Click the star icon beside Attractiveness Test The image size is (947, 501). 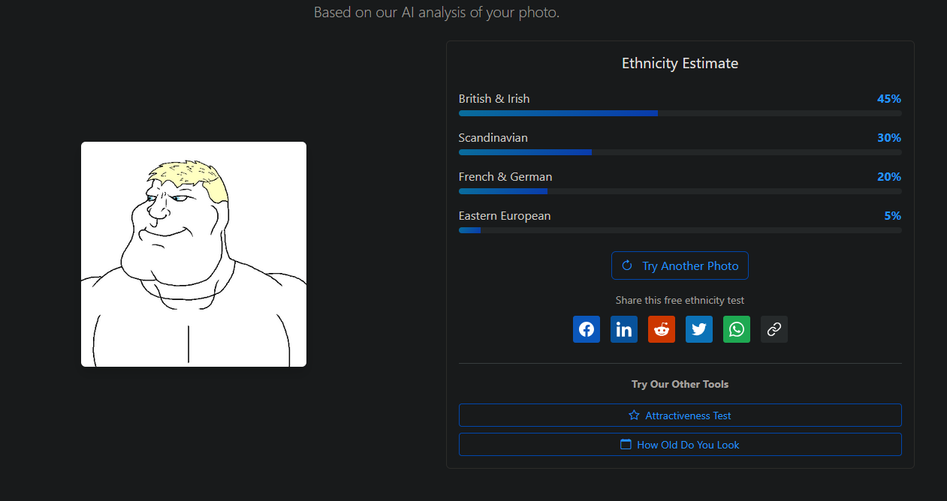pos(634,415)
